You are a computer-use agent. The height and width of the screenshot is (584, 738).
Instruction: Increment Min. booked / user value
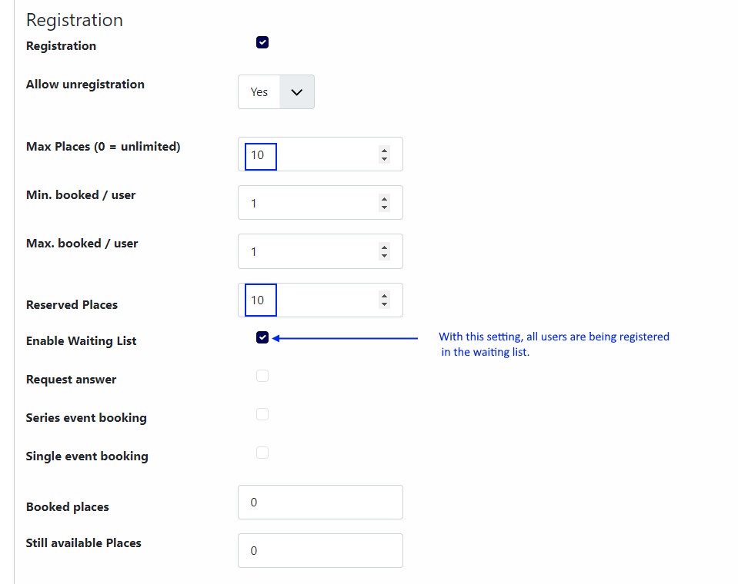click(x=385, y=199)
